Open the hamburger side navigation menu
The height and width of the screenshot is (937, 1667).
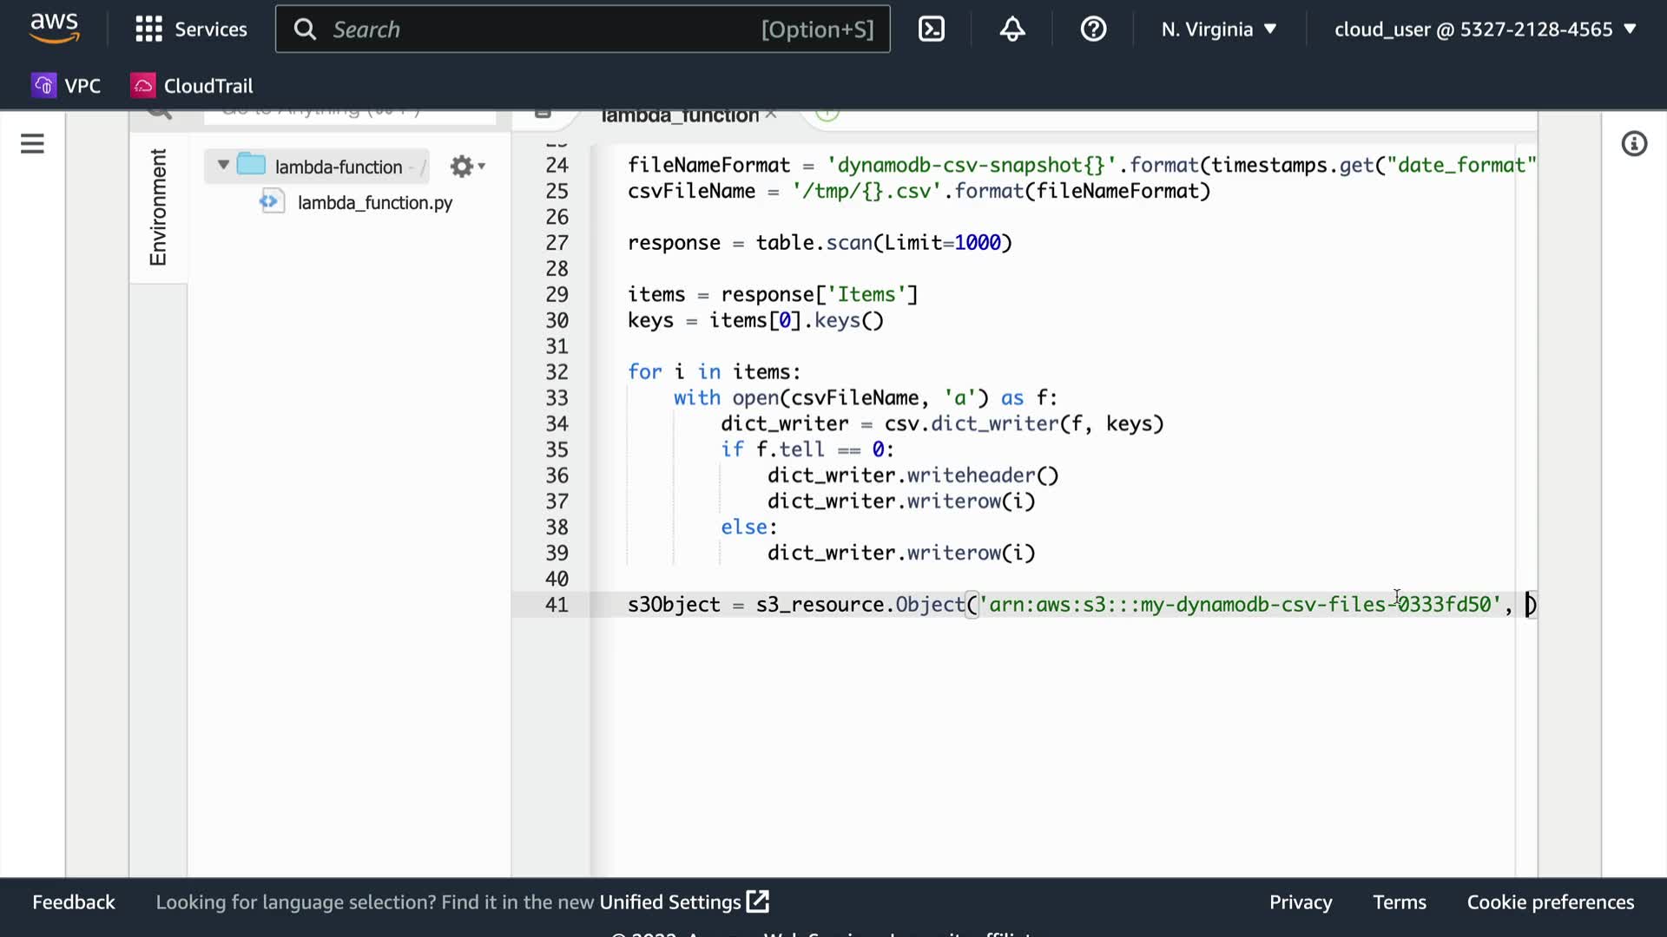(x=32, y=143)
